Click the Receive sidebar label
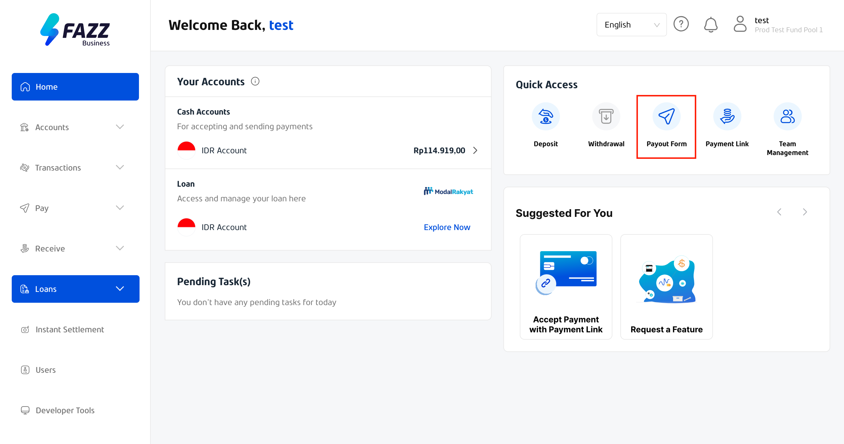This screenshot has height=444, width=844. [x=50, y=249]
